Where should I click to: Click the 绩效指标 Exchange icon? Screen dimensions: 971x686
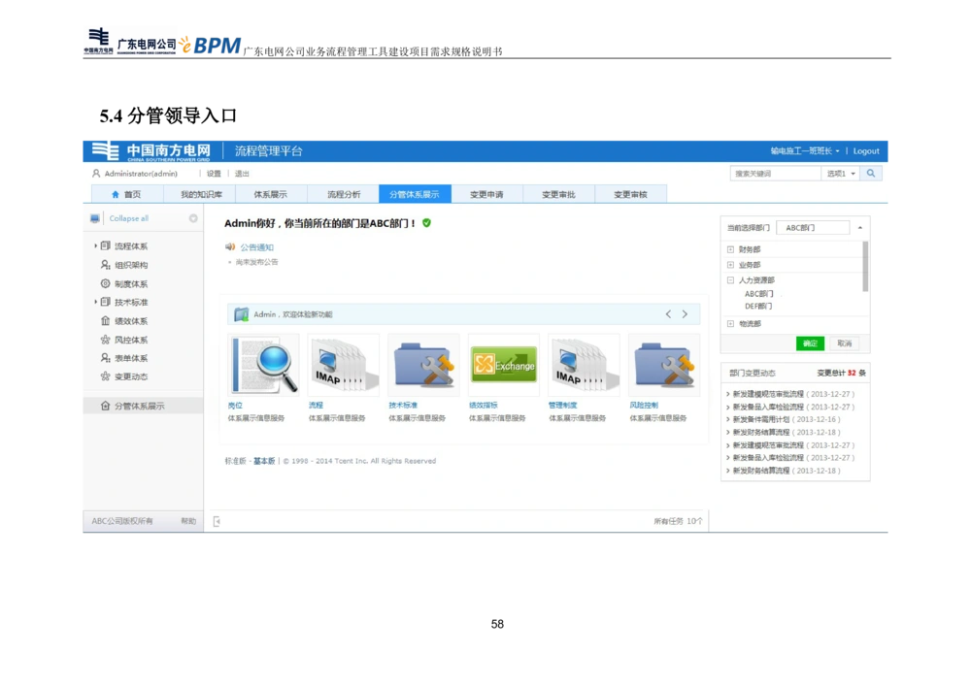coord(503,366)
